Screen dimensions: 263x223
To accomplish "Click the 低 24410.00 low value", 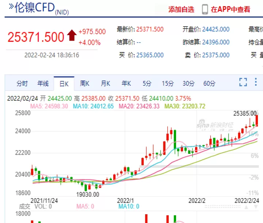I will click(157, 99).
